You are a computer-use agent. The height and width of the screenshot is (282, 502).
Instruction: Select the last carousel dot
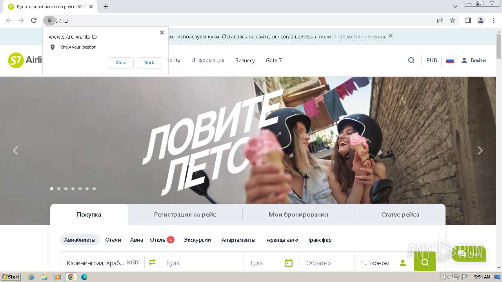tap(94, 189)
